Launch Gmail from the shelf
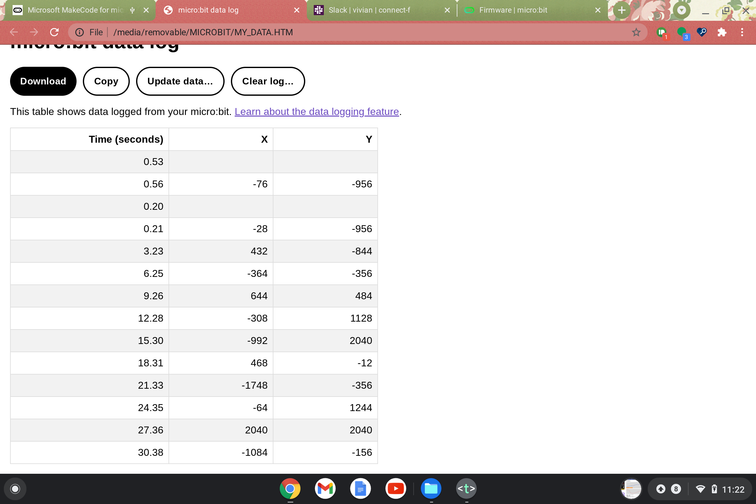 pos(325,489)
